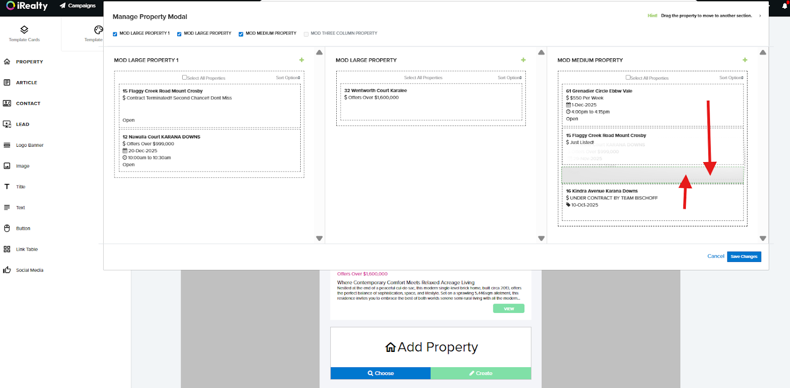Screen dimensions: 790x388
Task: Uncheck the MOD LARGE PROPERTY 1 checkbox
Action: 115,34
